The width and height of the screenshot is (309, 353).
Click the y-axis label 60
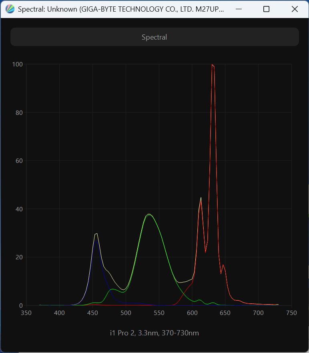pos(18,161)
